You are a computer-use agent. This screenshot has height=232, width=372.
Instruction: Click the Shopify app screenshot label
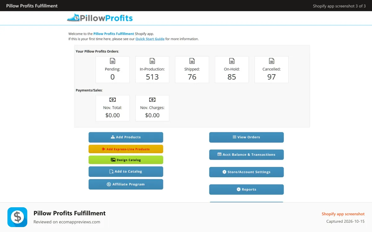pos(343,214)
